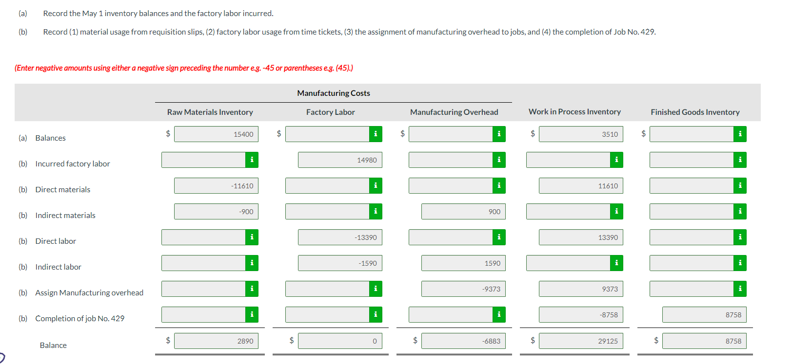
Task: Click info icon for Balances Finished Goods Inventory
Action: [x=740, y=134]
